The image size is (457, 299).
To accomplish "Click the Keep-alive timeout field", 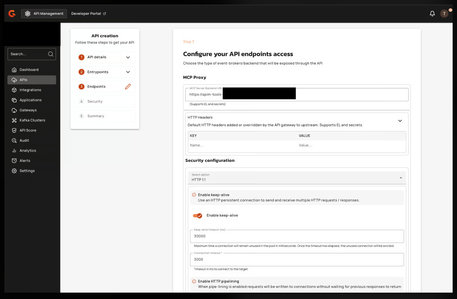I will [x=297, y=236].
